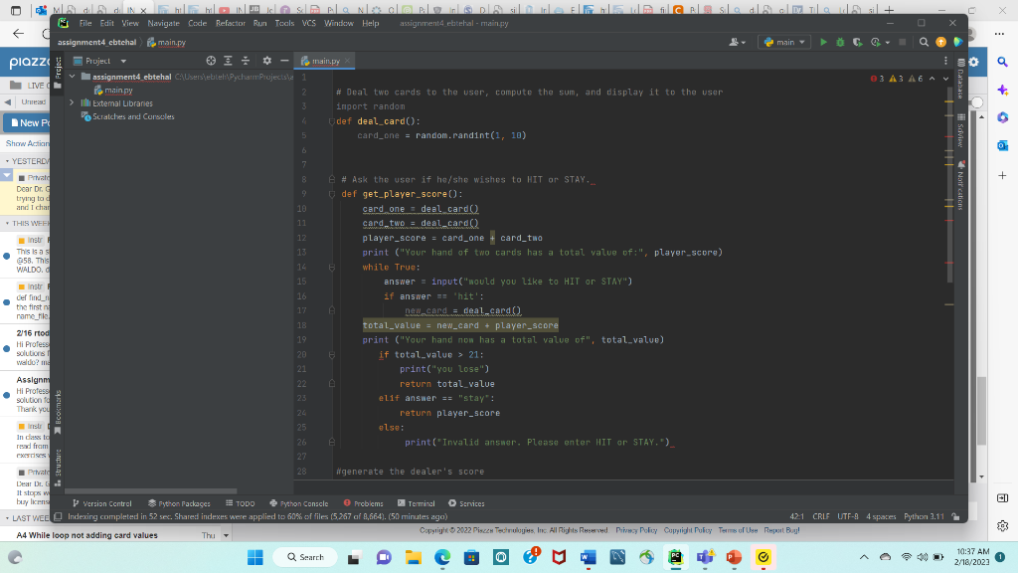Click the Python 3.11 interpreter selector
The image size is (1018, 573).
pos(924,516)
